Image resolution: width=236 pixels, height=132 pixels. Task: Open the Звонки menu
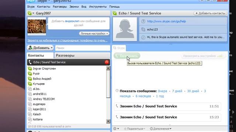click(x=74, y=7)
